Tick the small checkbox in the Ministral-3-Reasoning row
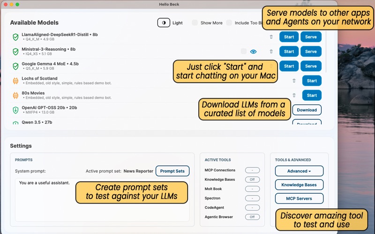 (x=244, y=51)
